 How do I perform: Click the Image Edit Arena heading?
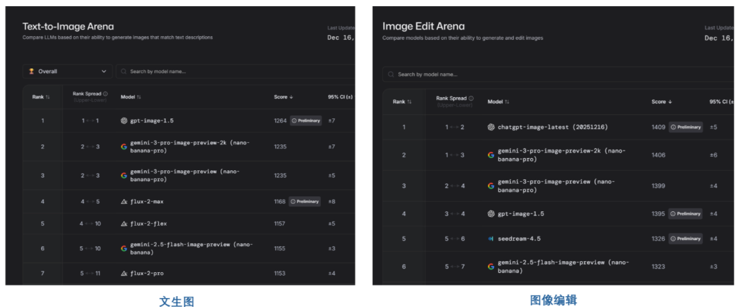click(x=424, y=27)
